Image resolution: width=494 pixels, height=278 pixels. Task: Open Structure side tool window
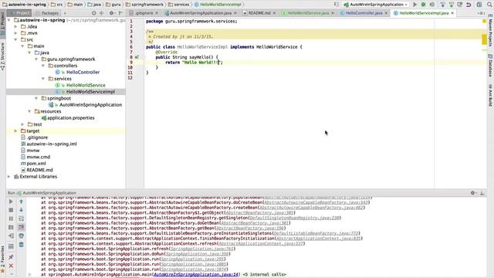[3, 56]
